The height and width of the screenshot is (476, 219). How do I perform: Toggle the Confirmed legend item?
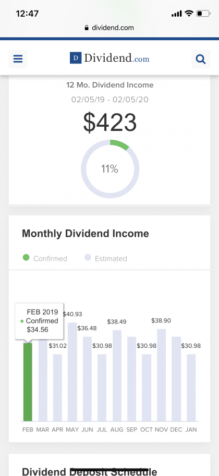45,258
